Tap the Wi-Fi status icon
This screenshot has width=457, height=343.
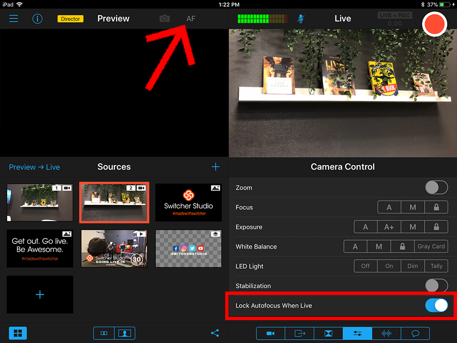[x=19, y=4]
